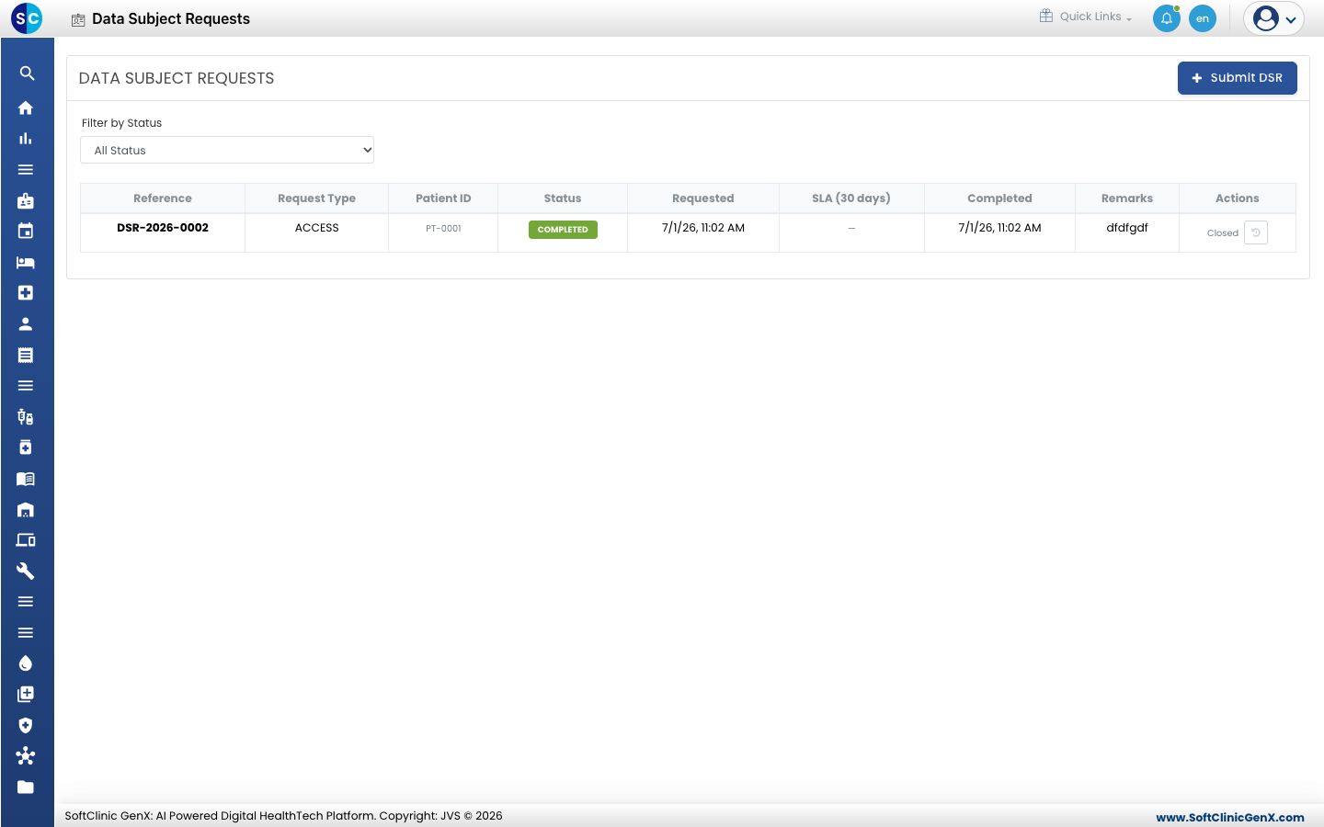Expand the Quick Links menu
This screenshot has width=1324, height=827.
point(1086,17)
